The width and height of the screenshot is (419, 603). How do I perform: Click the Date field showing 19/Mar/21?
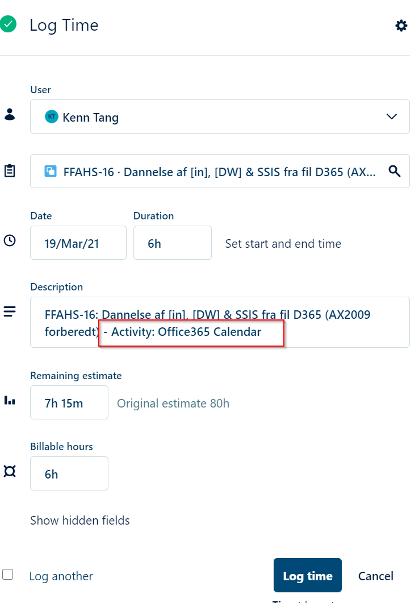pyautogui.click(x=78, y=243)
